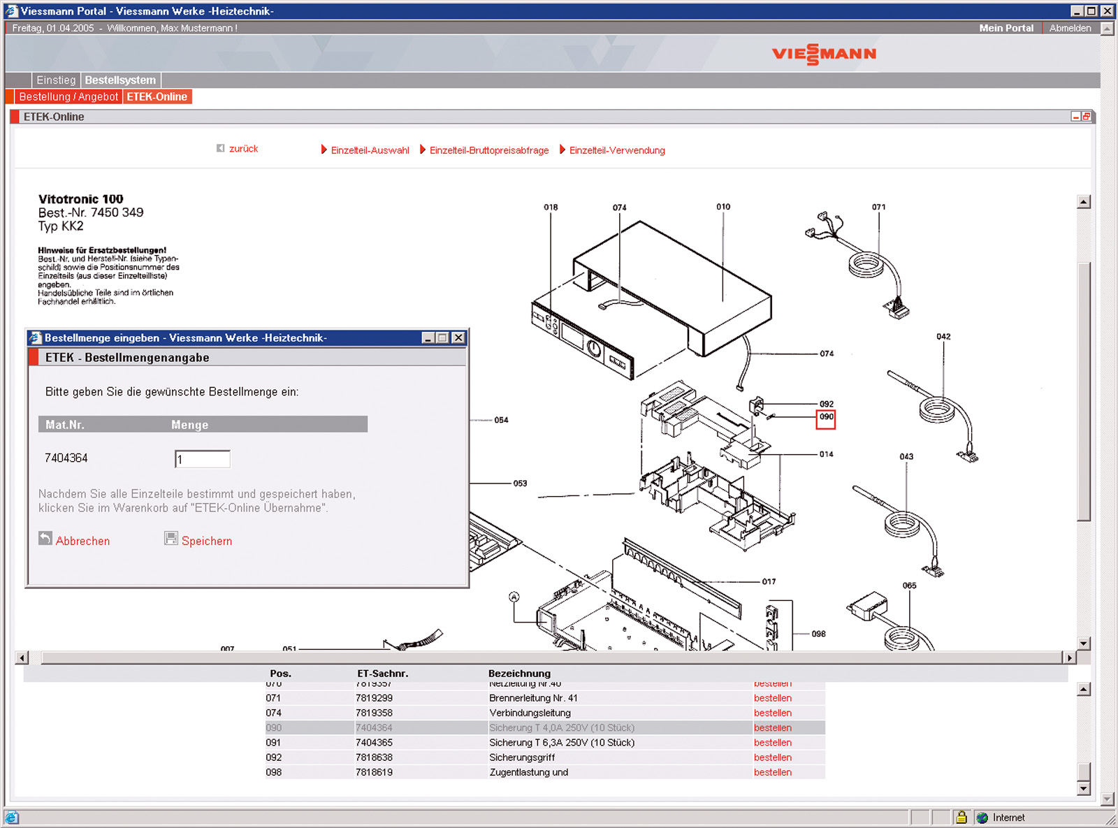The height and width of the screenshot is (828, 1118).
Task: Click the parts list scrollbar thumb
Action: tap(1084, 771)
